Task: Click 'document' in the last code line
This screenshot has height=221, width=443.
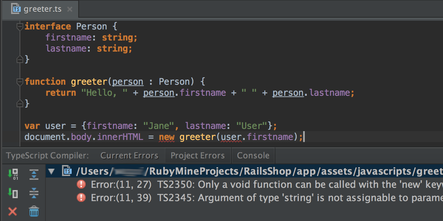Action: coord(45,137)
